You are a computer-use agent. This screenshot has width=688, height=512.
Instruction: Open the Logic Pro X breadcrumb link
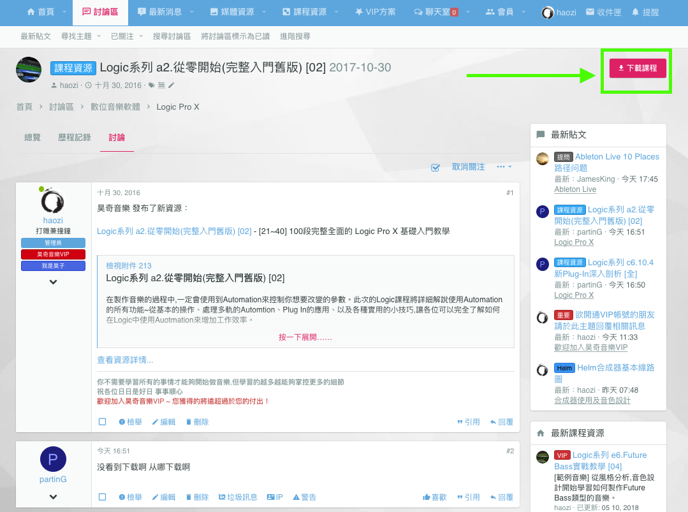pos(178,107)
